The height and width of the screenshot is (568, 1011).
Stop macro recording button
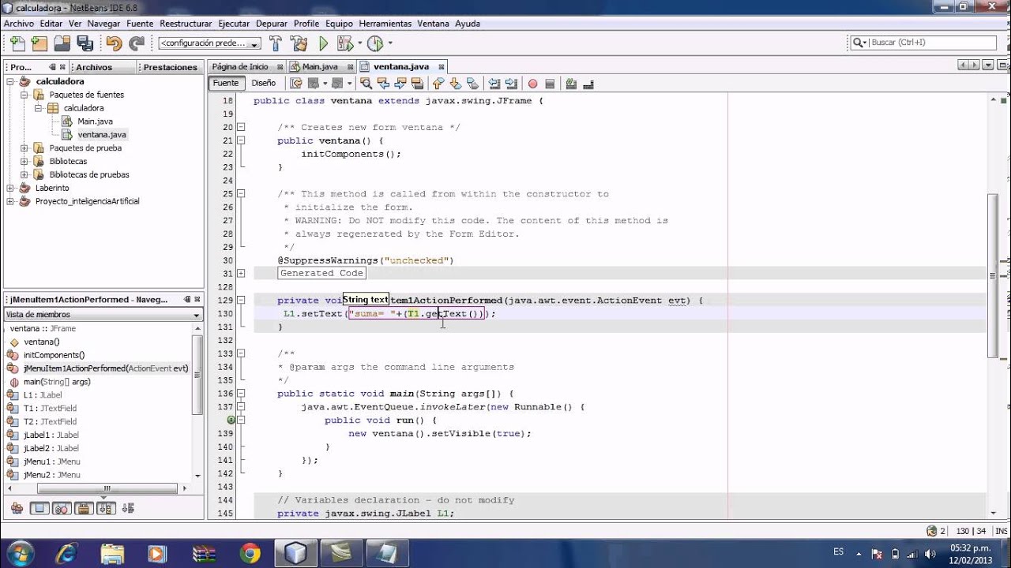[550, 83]
